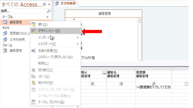Image resolution: width=193 pixels, height=108 pixels.
Task: Click the clipboard paste icon for 貼り付け
Action: click(x=33, y=83)
